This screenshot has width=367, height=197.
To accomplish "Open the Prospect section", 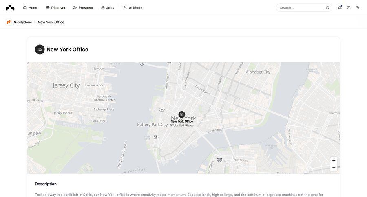I will (83, 8).
